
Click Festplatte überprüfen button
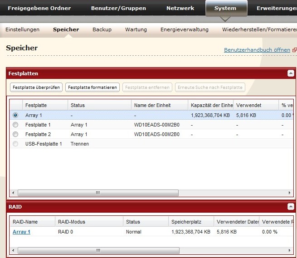(36, 88)
